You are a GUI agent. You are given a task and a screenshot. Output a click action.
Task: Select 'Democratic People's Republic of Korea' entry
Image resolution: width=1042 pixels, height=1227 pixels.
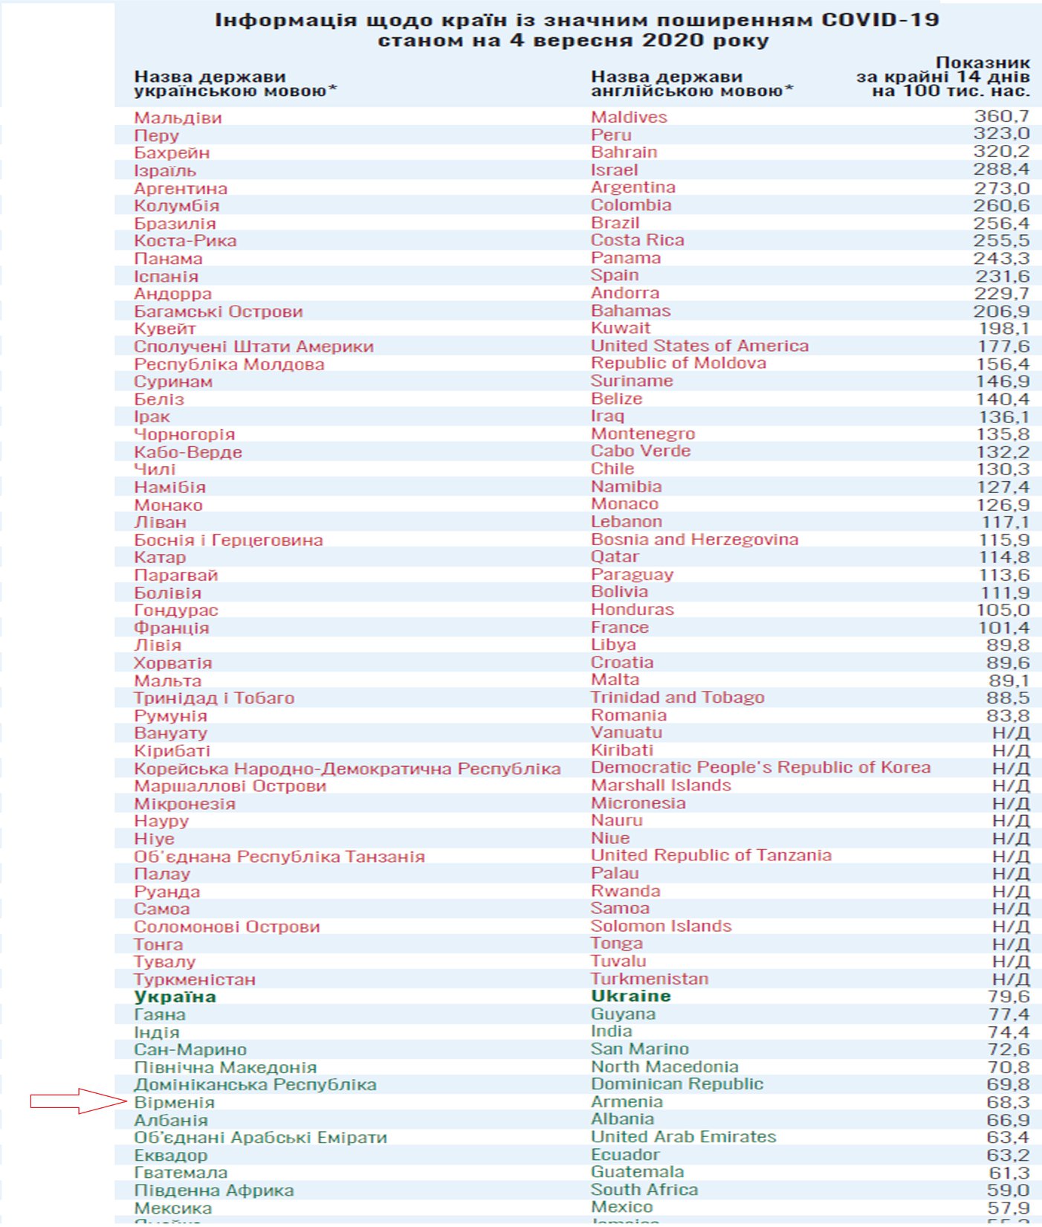pyautogui.click(x=760, y=767)
